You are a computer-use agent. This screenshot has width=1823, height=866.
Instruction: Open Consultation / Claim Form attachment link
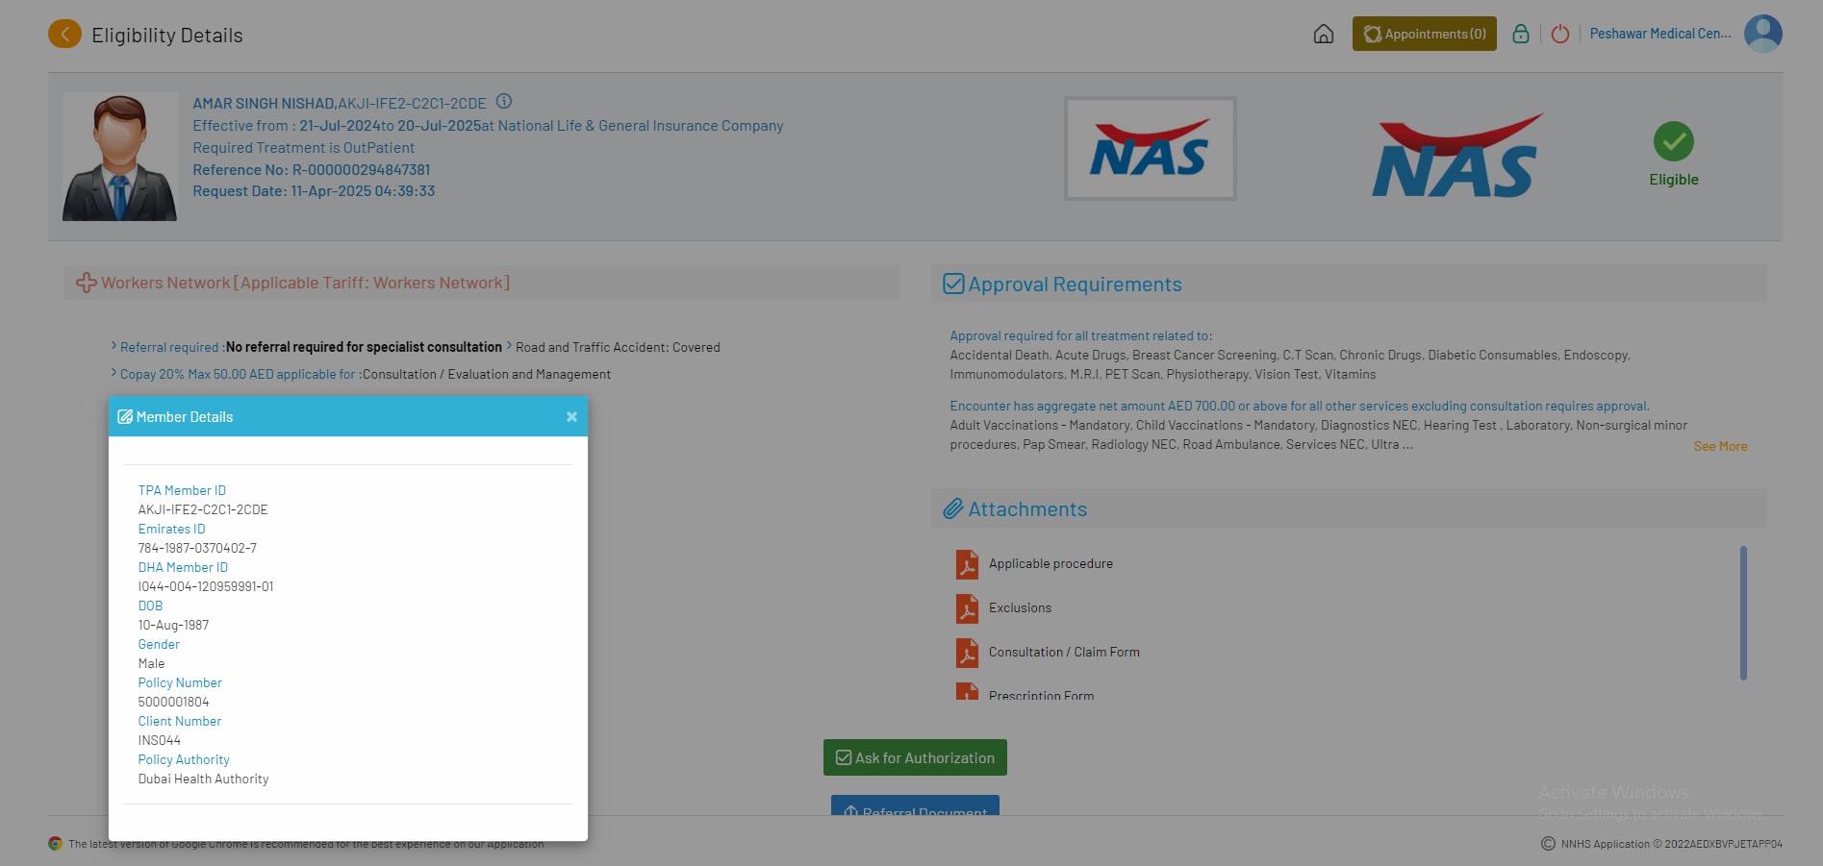1064,652
